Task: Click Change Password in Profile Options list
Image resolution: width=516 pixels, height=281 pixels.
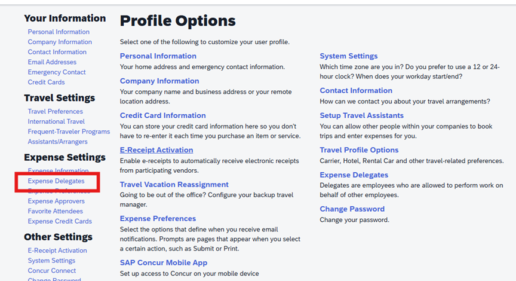Action: (x=352, y=209)
